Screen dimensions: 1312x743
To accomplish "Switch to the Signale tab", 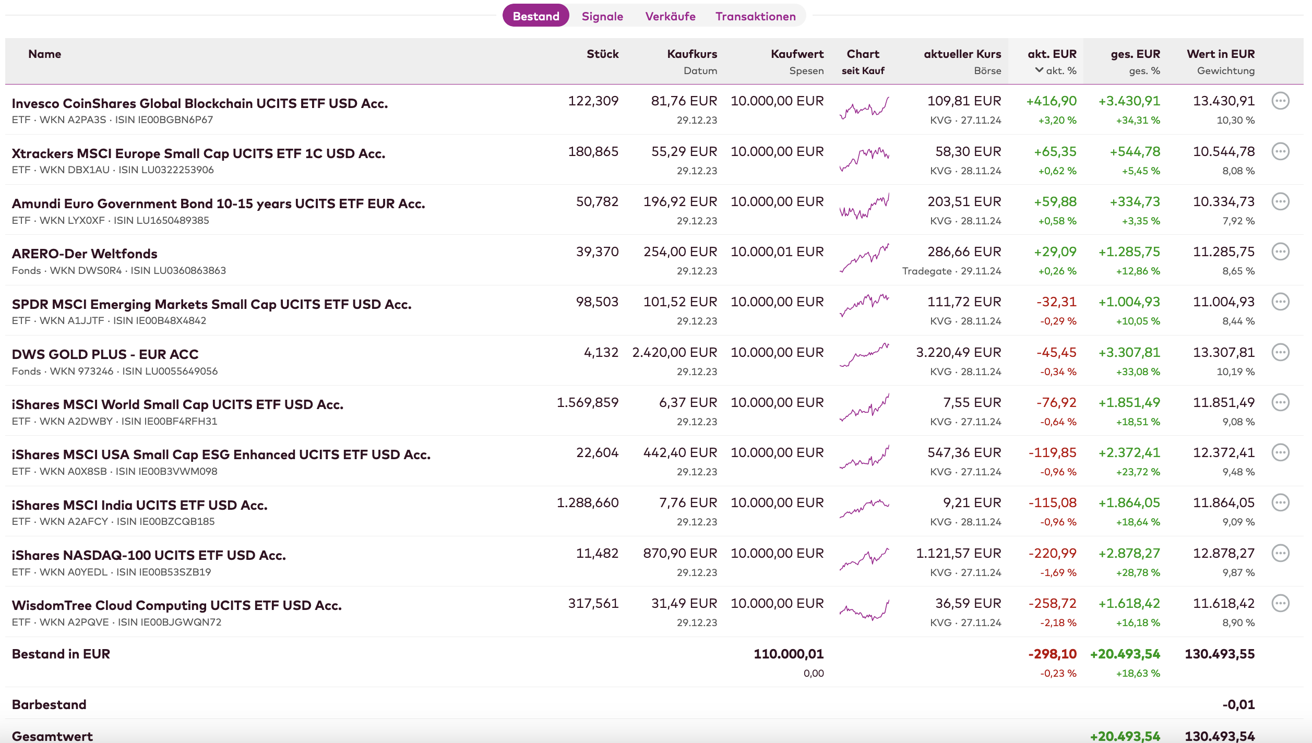I will (602, 16).
